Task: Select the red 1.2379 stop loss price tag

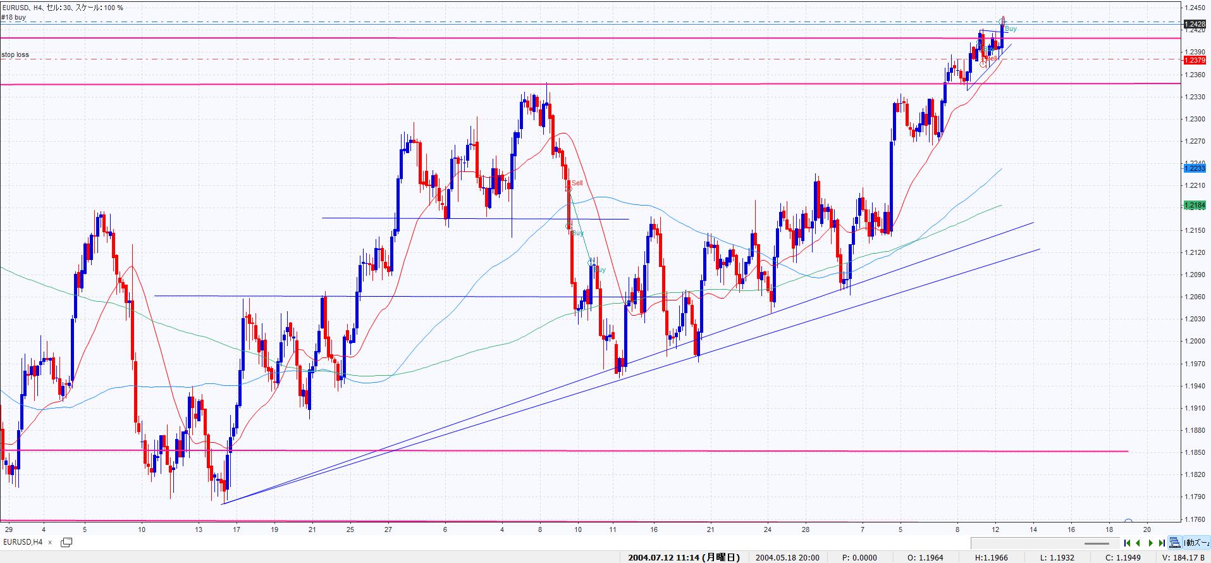Action: pyautogui.click(x=1194, y=59)
